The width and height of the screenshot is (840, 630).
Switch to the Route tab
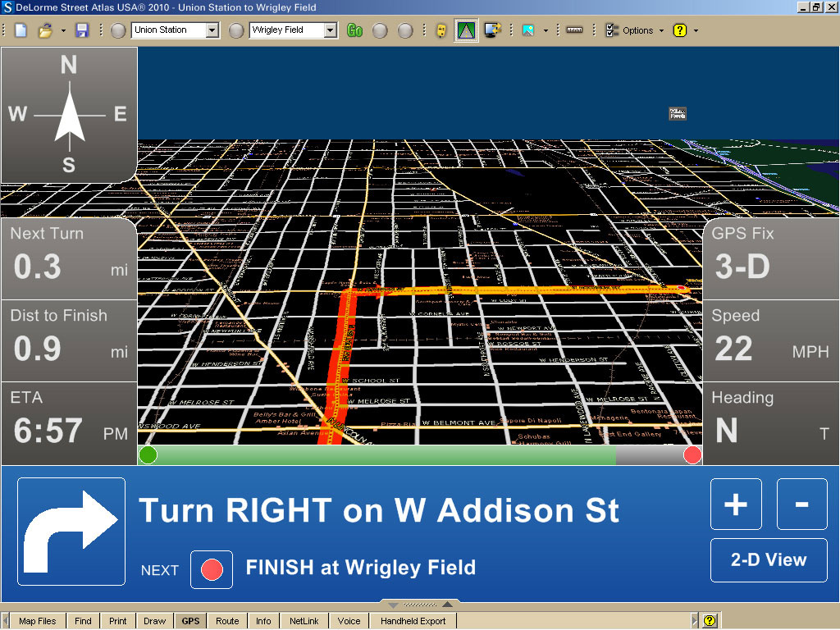(x=227, y=621)
